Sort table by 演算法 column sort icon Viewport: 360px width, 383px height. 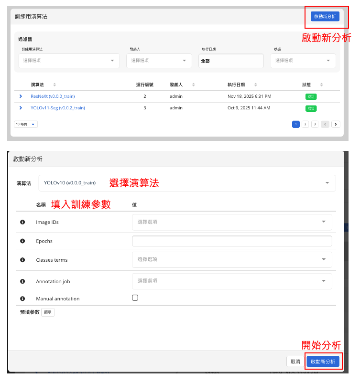(55, 85)
